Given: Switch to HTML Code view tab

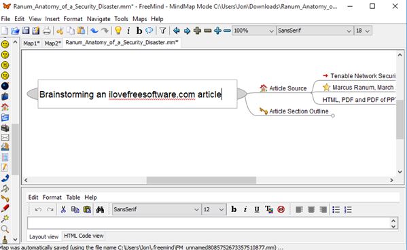Looking at the screenshot, I should coord(84,236).
